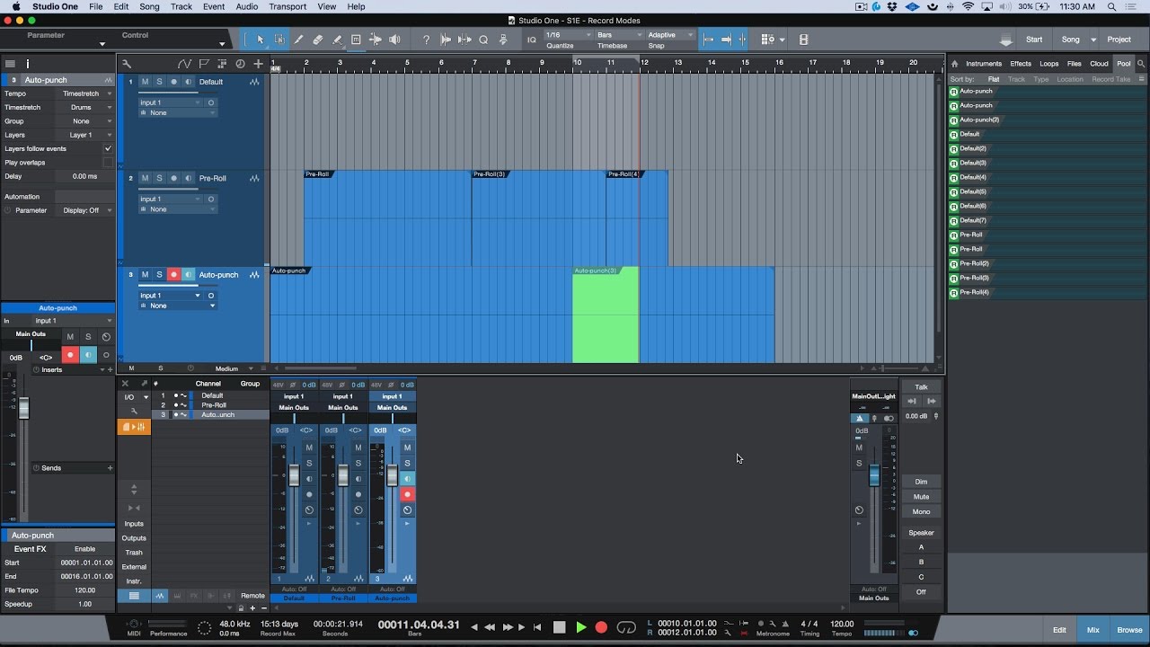
Task: Click the Start page button
Action: pos(1034,40)
